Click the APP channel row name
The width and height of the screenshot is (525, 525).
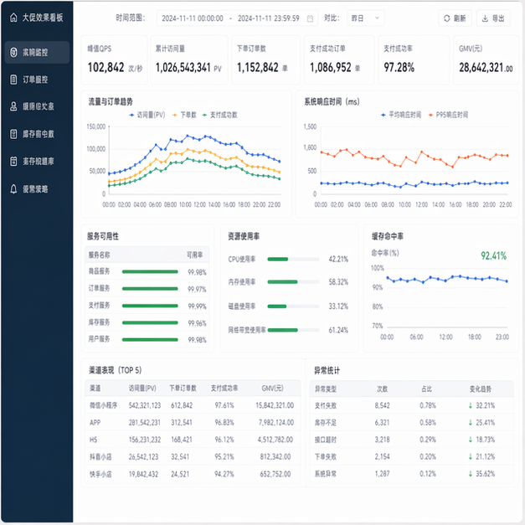(x=95, y=423)
